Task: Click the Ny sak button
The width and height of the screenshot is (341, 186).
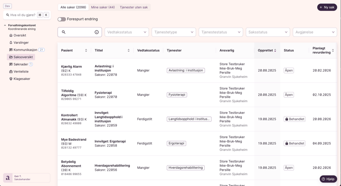Action: (327, 7)
